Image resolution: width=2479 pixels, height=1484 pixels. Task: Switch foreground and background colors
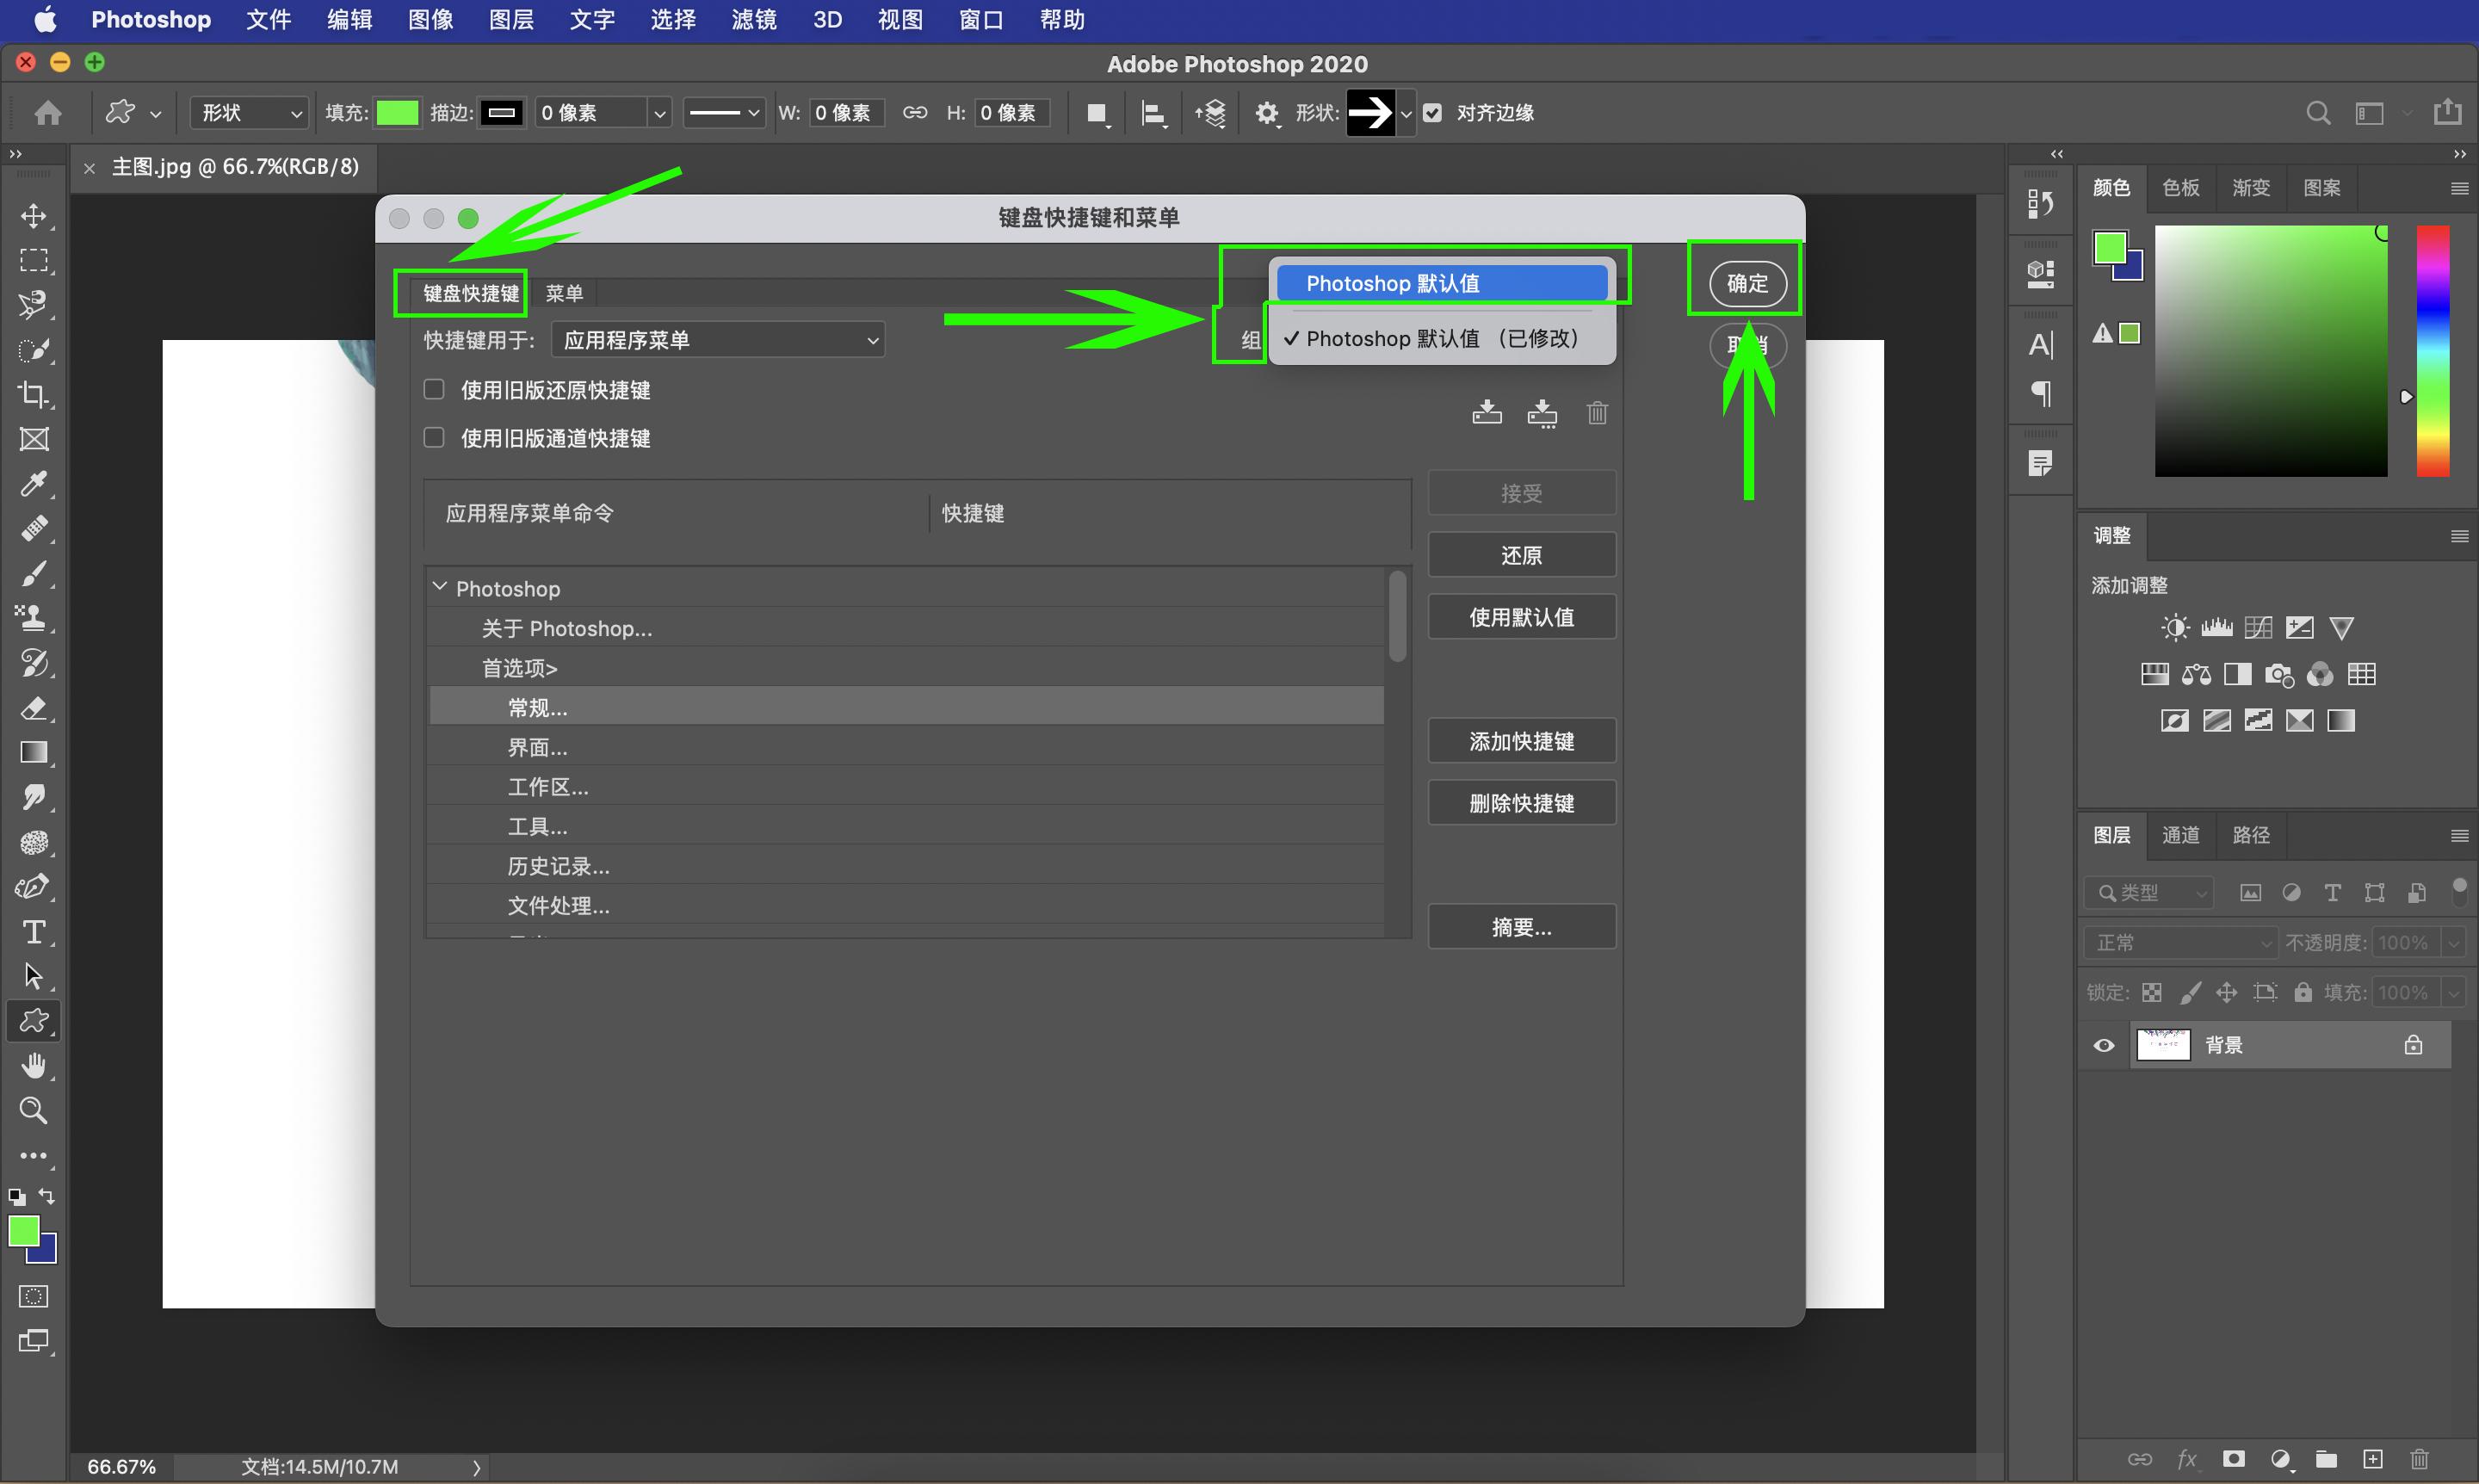[x=47, y=1196]
